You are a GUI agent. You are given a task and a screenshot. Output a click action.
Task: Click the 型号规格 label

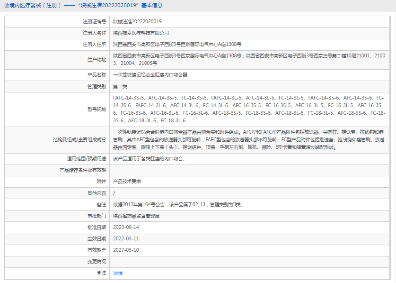click(x=97, y=110)
